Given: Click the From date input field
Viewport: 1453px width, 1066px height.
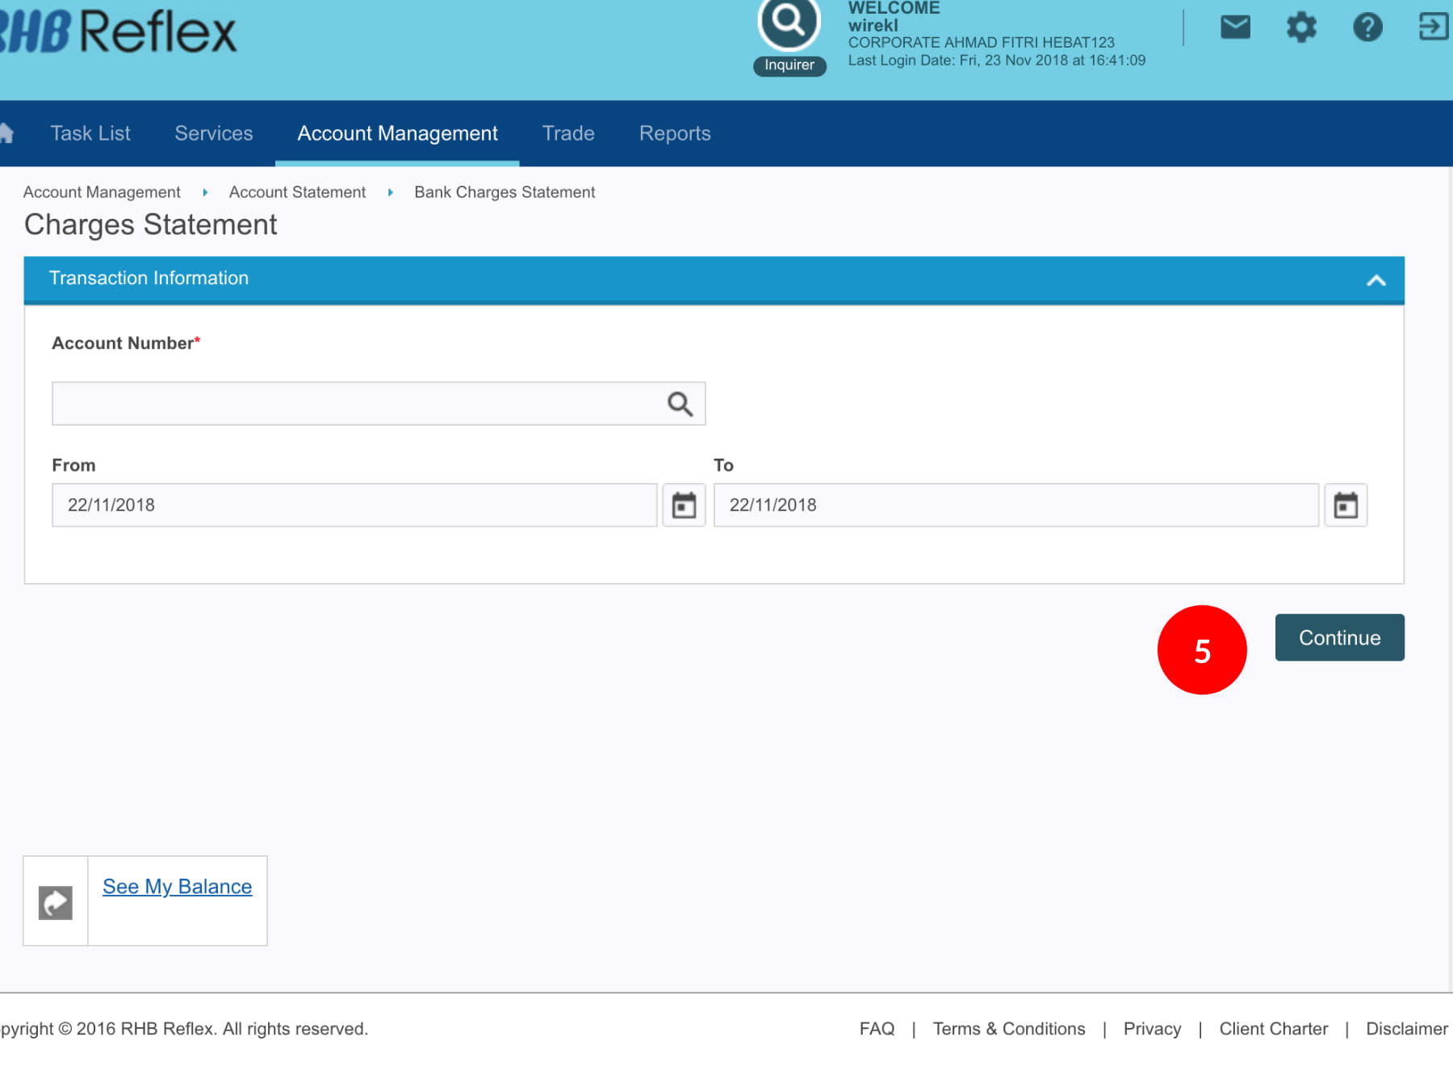Looking at the screenshot, I should pos(354,506).
